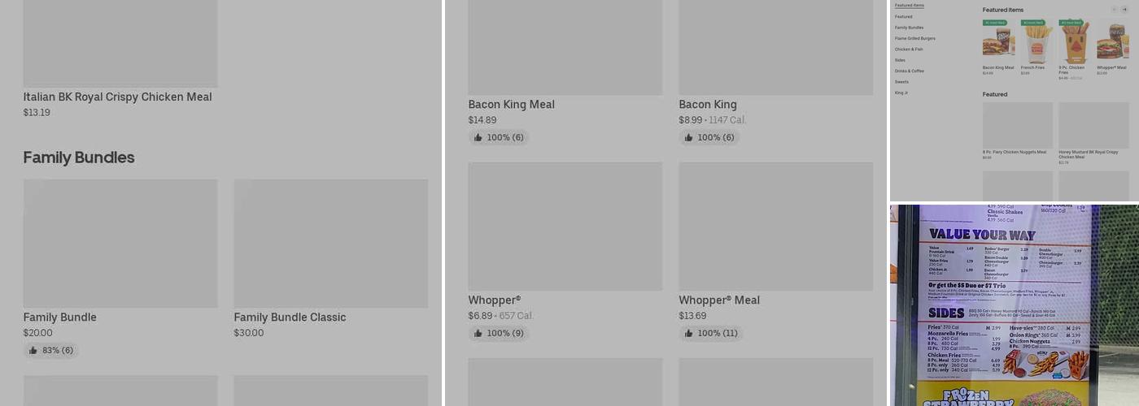Image resolution: width=1139 pixels, height=406 pixels.
Task: Click the thumbs-up rating badge under Bacon King
Action: [709, 138]
